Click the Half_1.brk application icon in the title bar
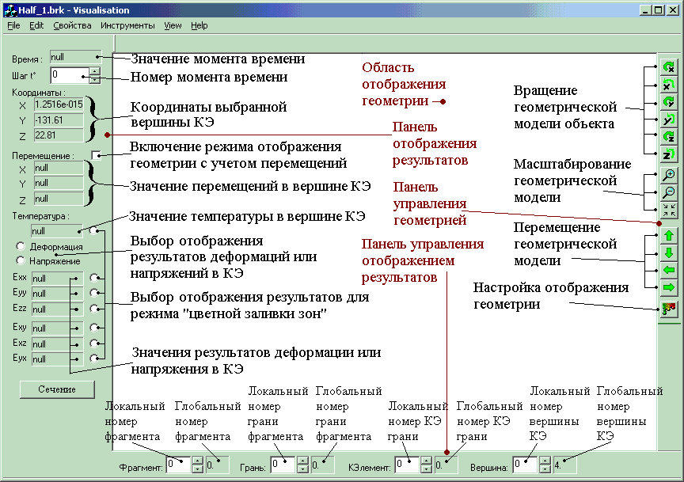 click(x=10, y=10)
